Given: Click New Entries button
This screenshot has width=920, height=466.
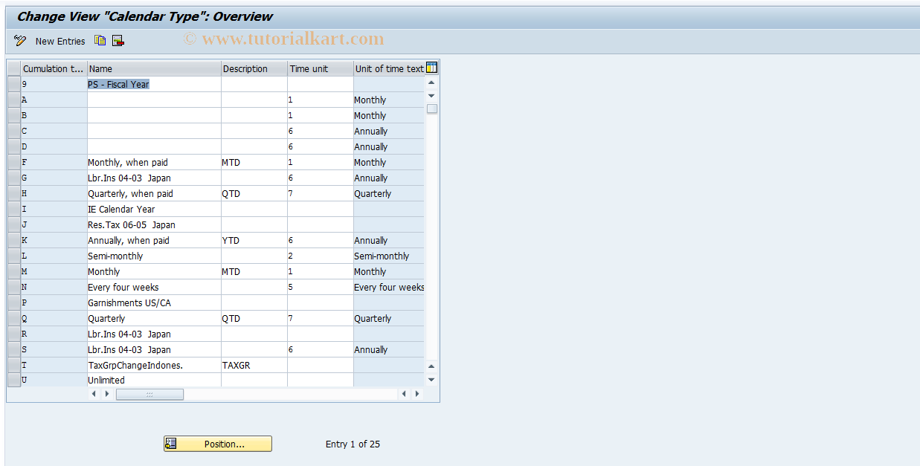Looking at the screenshot, I should 60,41.
